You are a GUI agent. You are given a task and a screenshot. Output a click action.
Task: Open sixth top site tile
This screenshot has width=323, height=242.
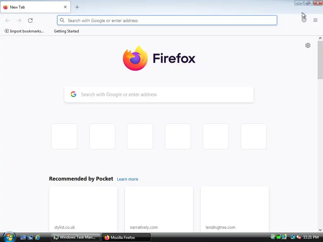click(254, 136)
